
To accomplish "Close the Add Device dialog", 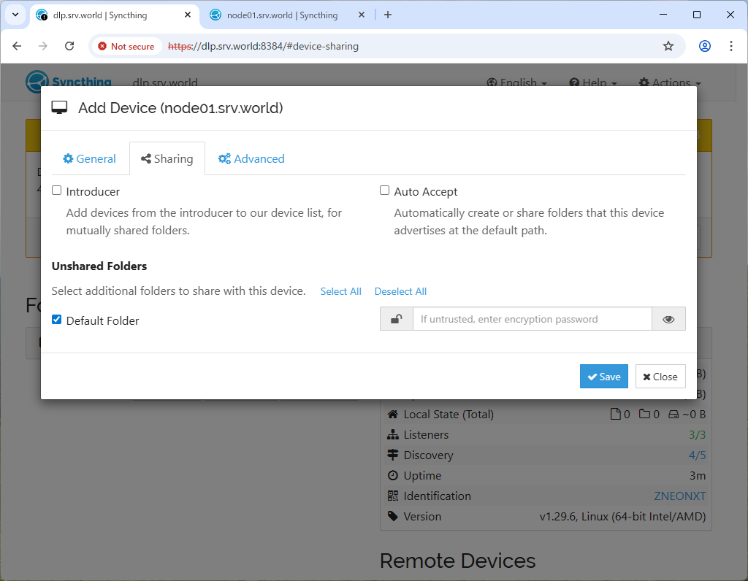I will click(660, 377).
